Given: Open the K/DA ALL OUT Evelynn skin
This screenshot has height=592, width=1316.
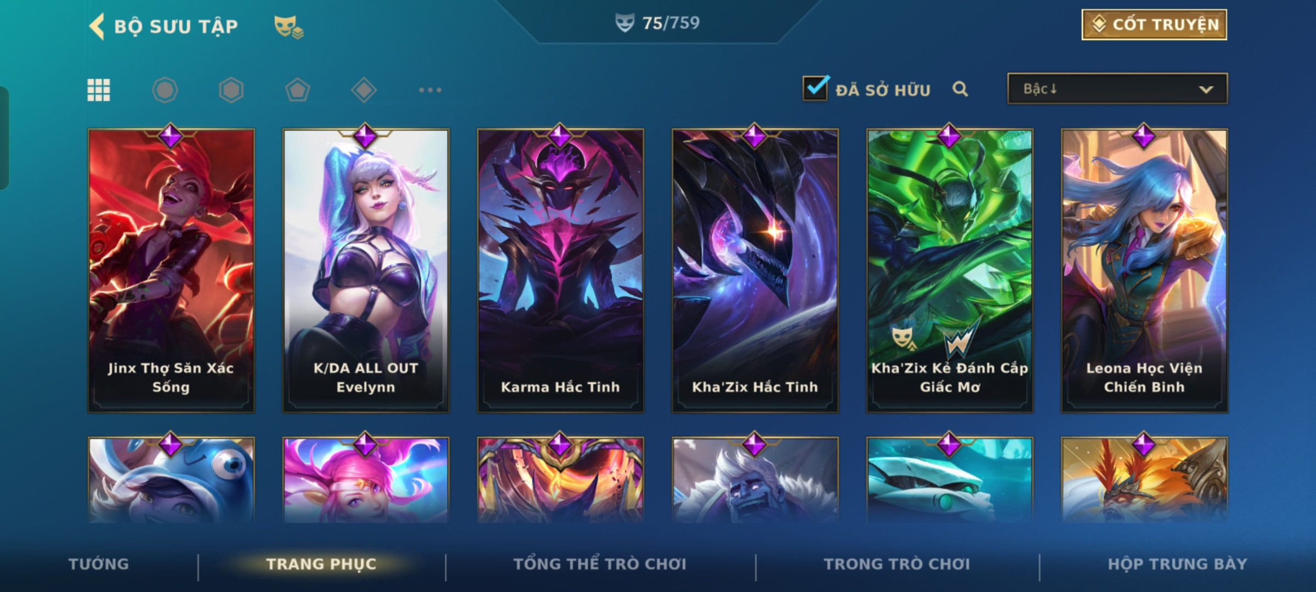Looking at the screenshot, I should [x=366, y=270].
